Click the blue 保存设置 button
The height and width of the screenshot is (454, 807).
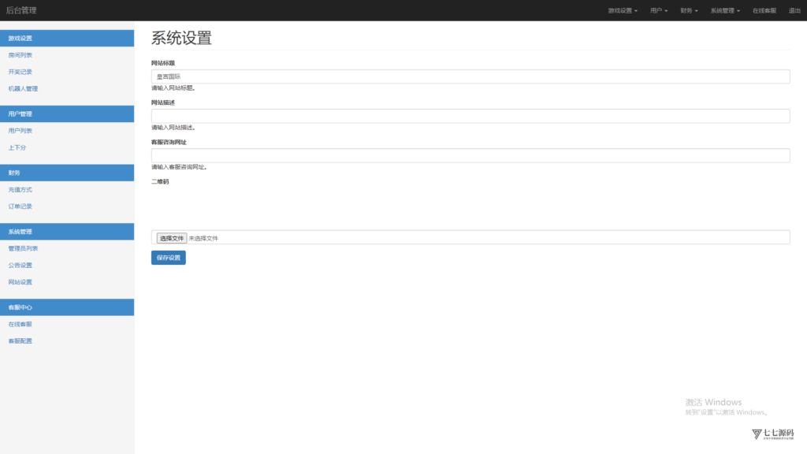169,258
